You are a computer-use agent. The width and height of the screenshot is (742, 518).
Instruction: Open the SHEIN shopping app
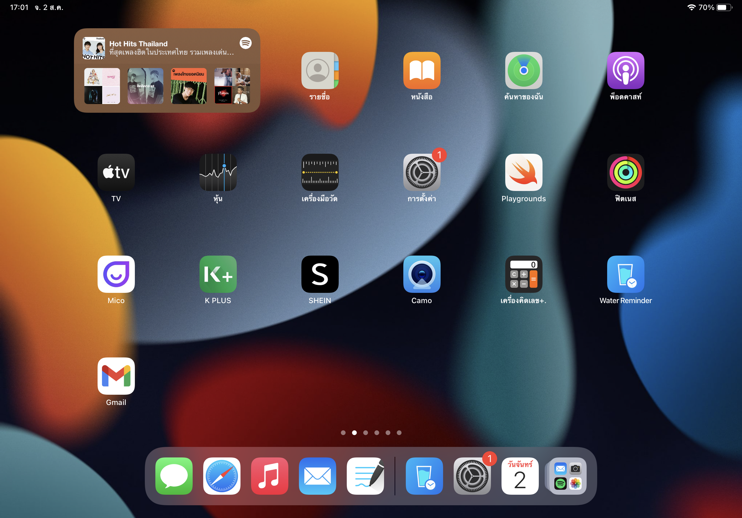[320, 274]
